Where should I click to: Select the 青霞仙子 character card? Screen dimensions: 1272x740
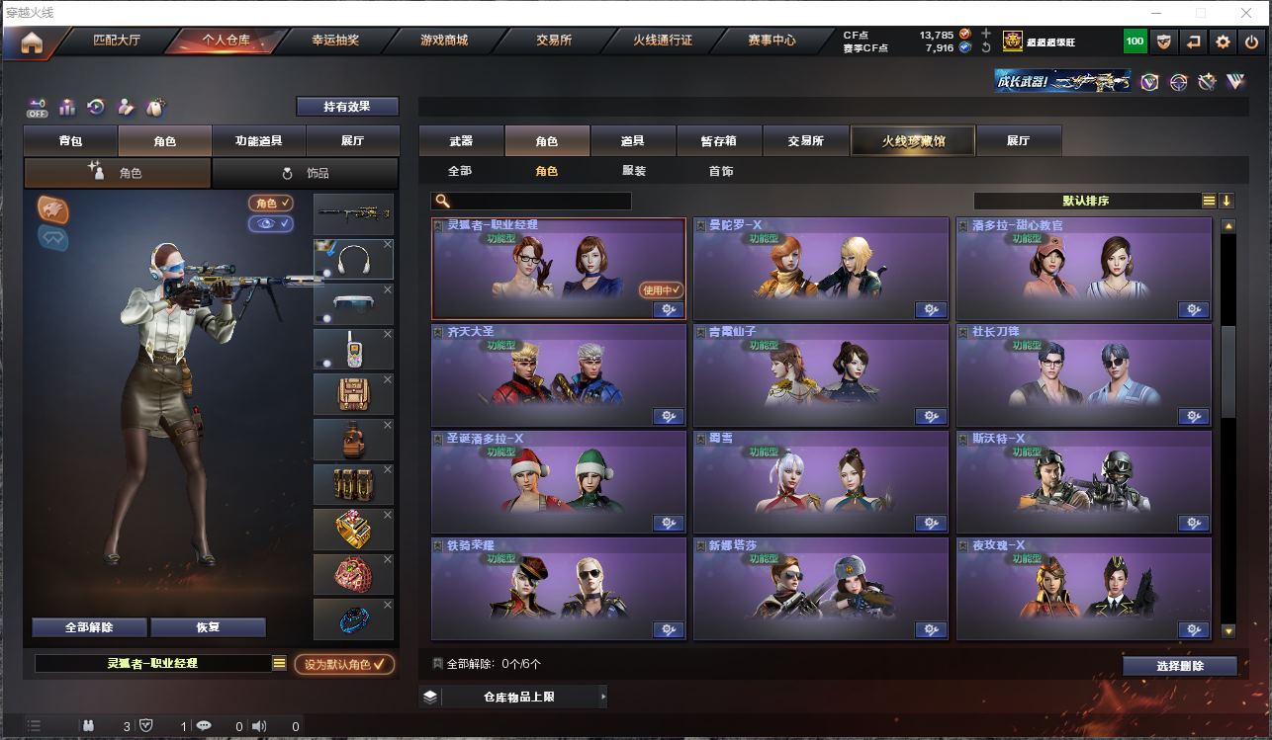[821, 375]
